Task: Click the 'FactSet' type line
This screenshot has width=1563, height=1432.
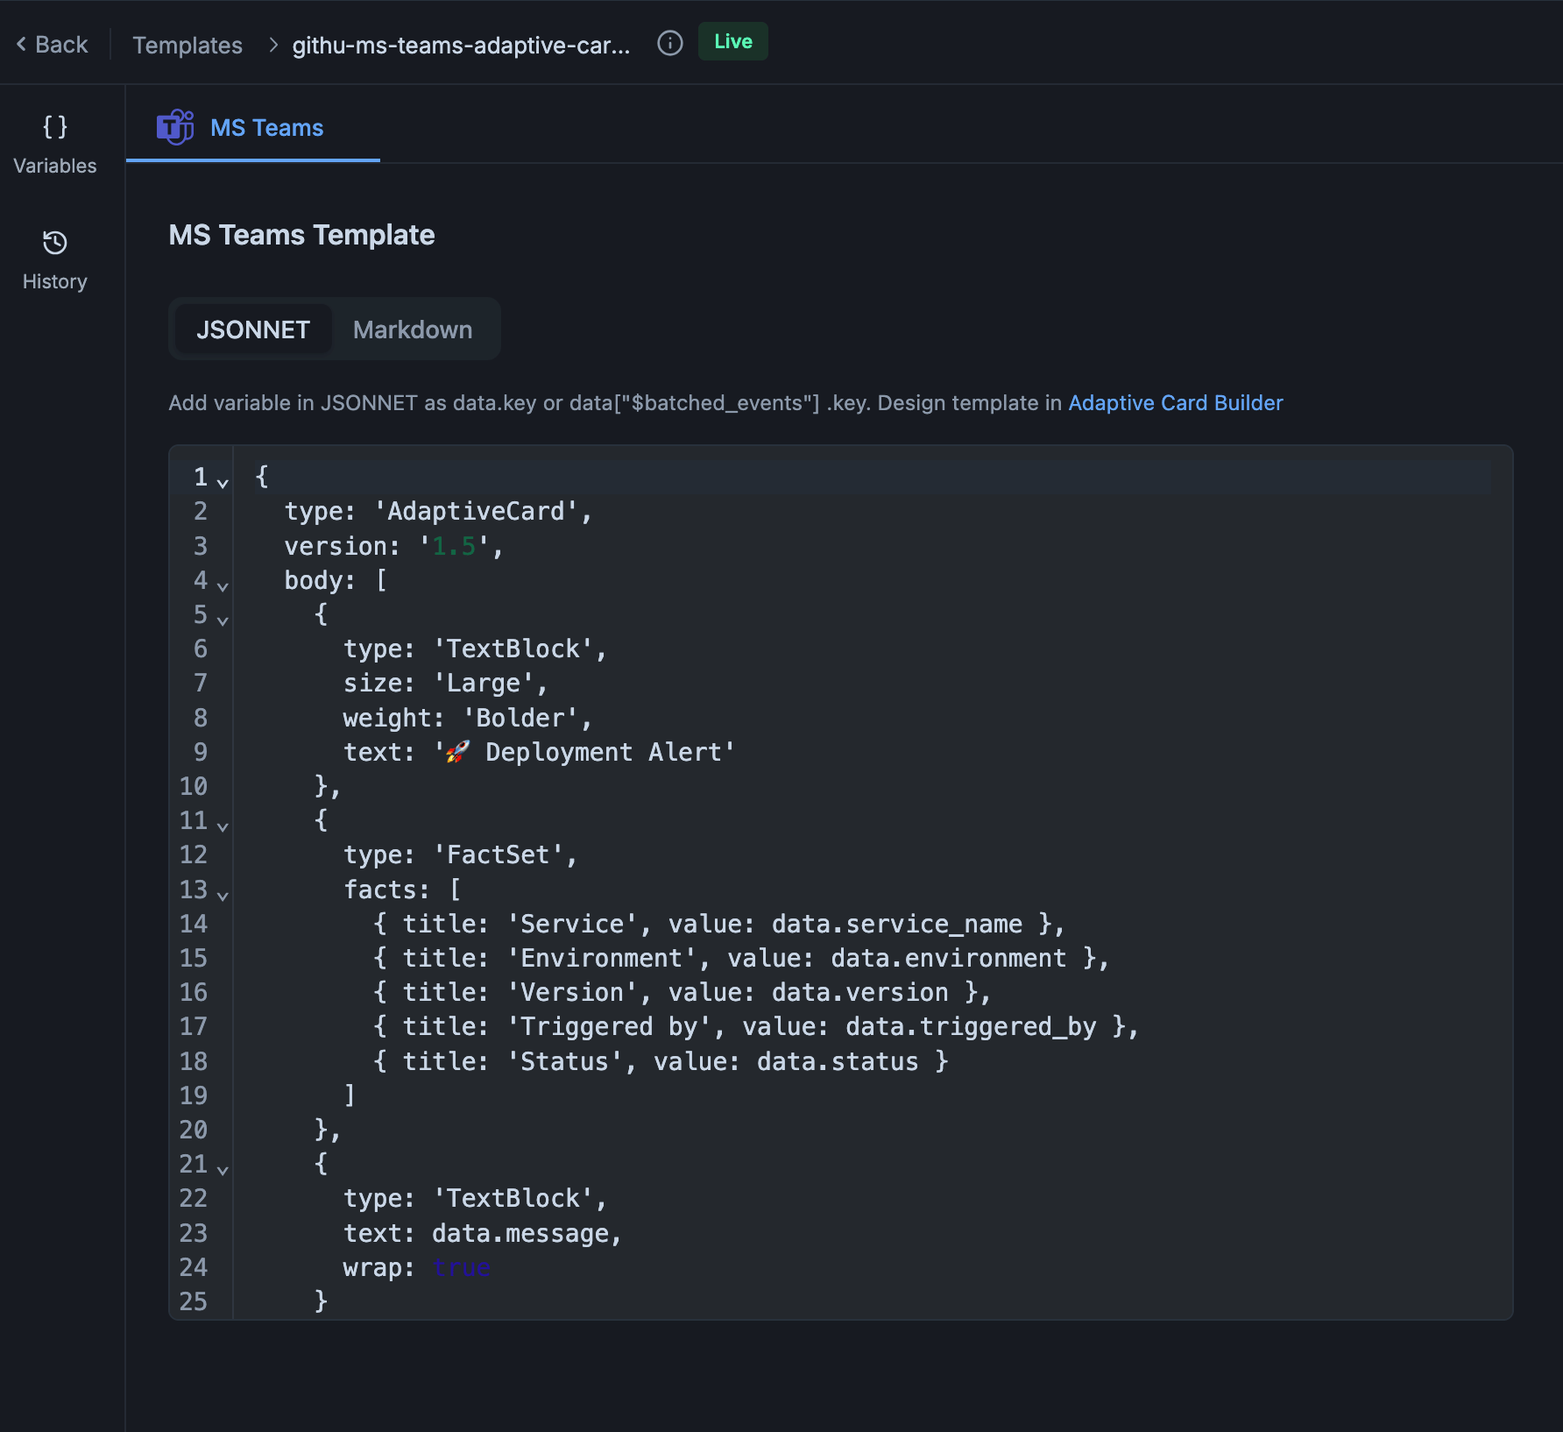Action: pyautogui.click(x=460, y=855)
